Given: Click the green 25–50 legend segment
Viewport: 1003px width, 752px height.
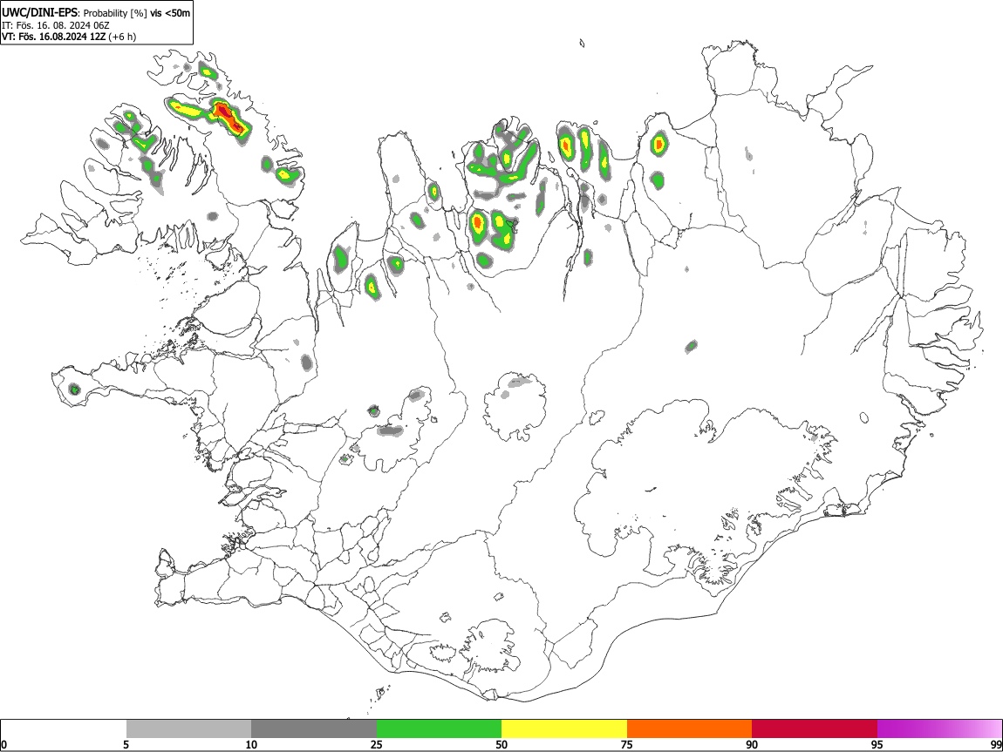Looking at the screenshot, I should pyautogui.click(x=439, y=729).
